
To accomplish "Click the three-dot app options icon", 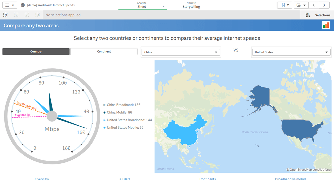I will tap(23, 5).
